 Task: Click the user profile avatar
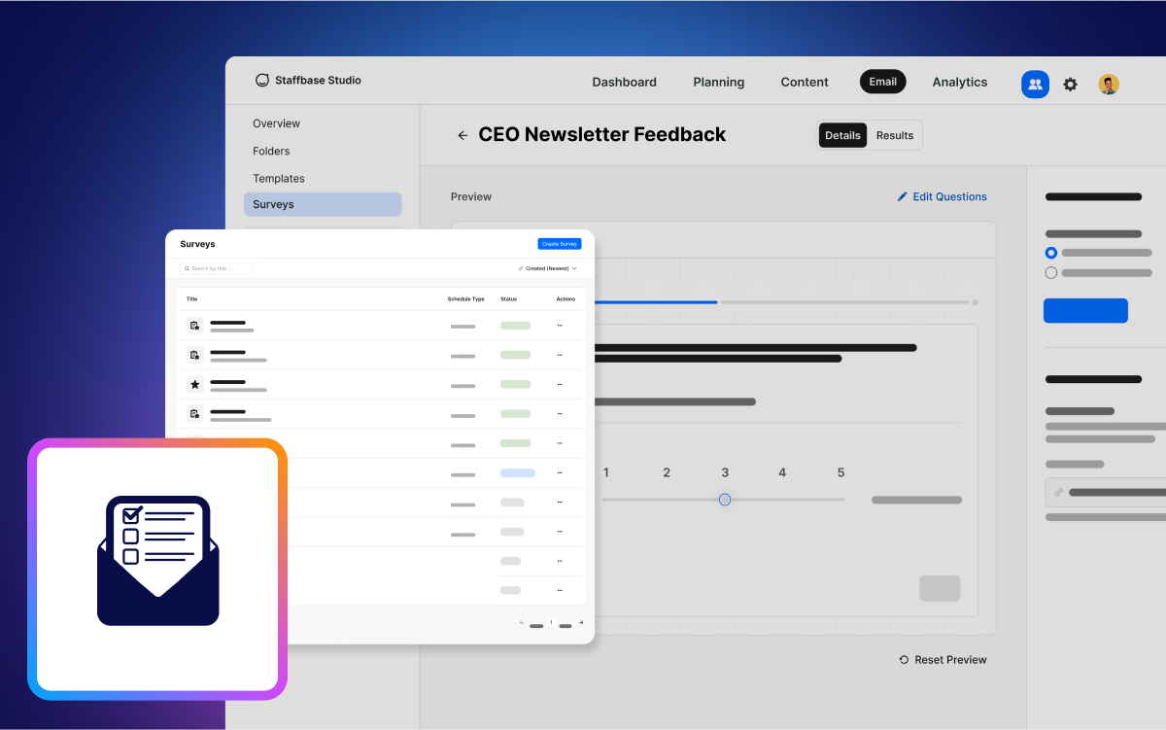pyautogui.click(x=1109, y=85)
